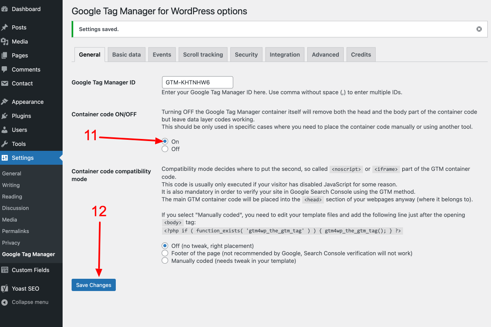Image resolution: width=491 pixels, height=327 pixels.
Task: Open Permalinks settings link
Action: coord(16,231)
